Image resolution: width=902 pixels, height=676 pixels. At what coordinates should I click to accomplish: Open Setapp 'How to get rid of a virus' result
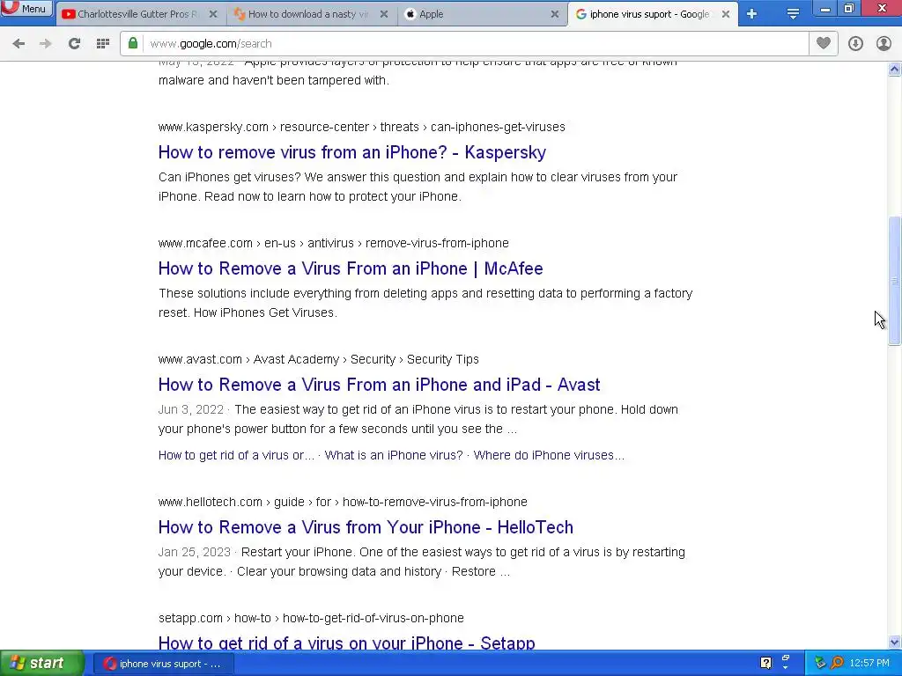[x=347, y=642]
